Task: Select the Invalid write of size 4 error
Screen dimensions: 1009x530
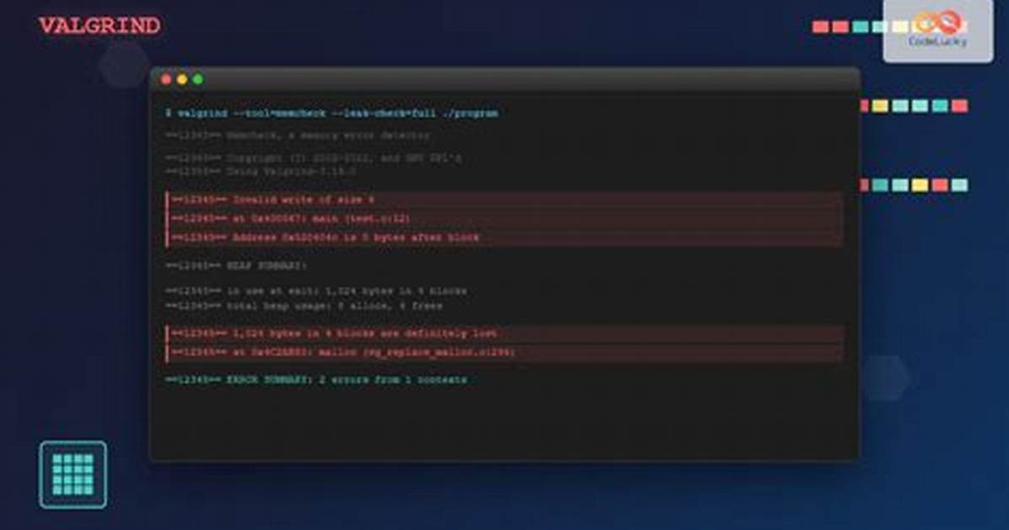Action: (505, 200)
